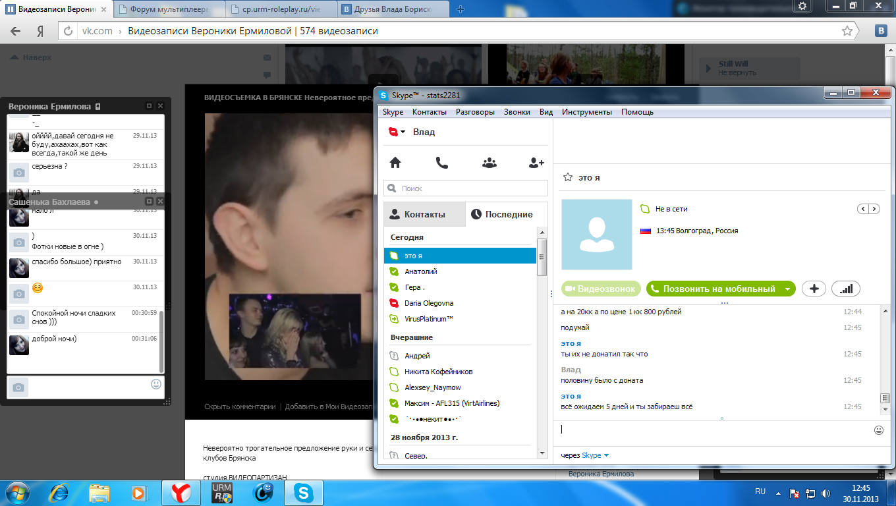Create a group via the people icon
Screen dimensions: 896x506
point(490,163)
